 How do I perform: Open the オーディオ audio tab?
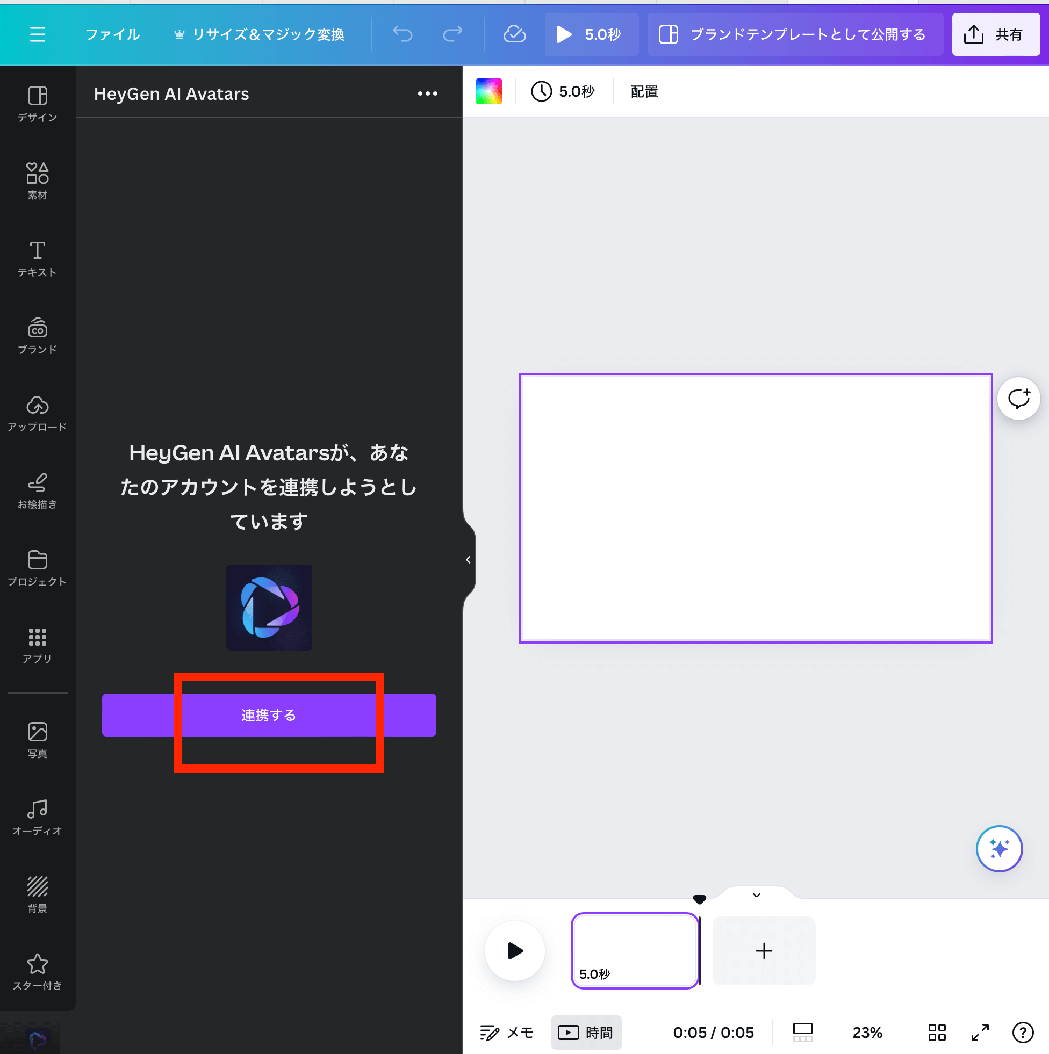pyautogui.click(x=37, y=818)
